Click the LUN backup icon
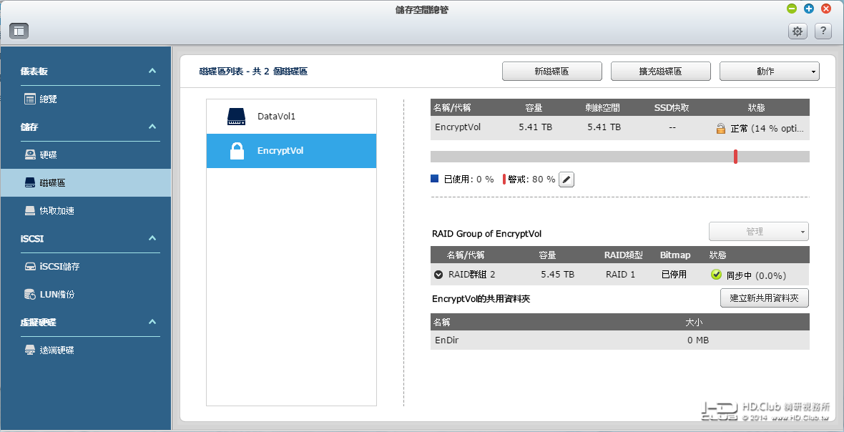844x432 pixels. [x=30, y=294]
